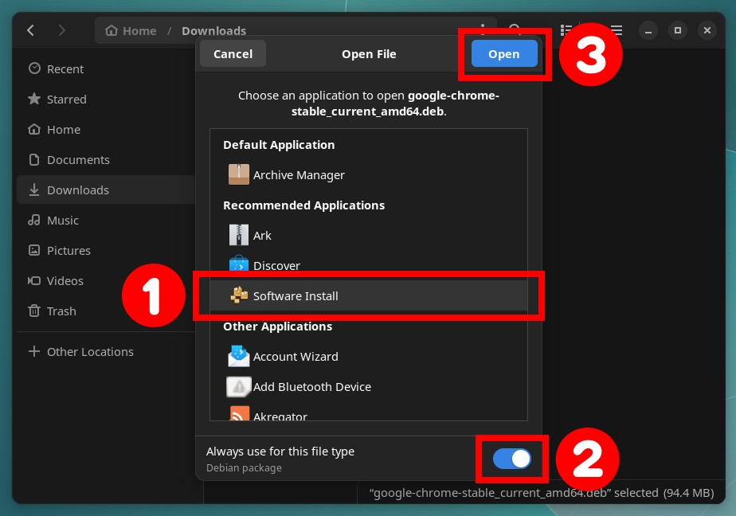Open Videos in the sidebar
This screenshot has height=516, width=736.
[x=106, y=281]
